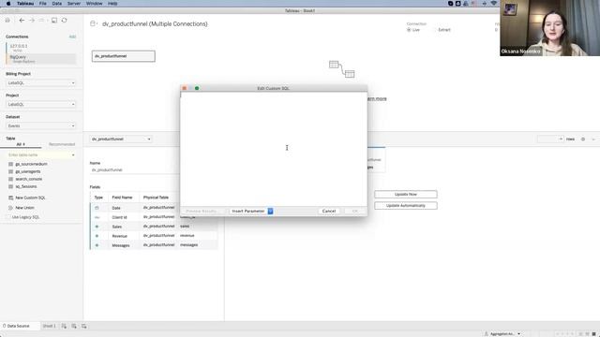Click the New Union icon

click(x=10, y=208)
